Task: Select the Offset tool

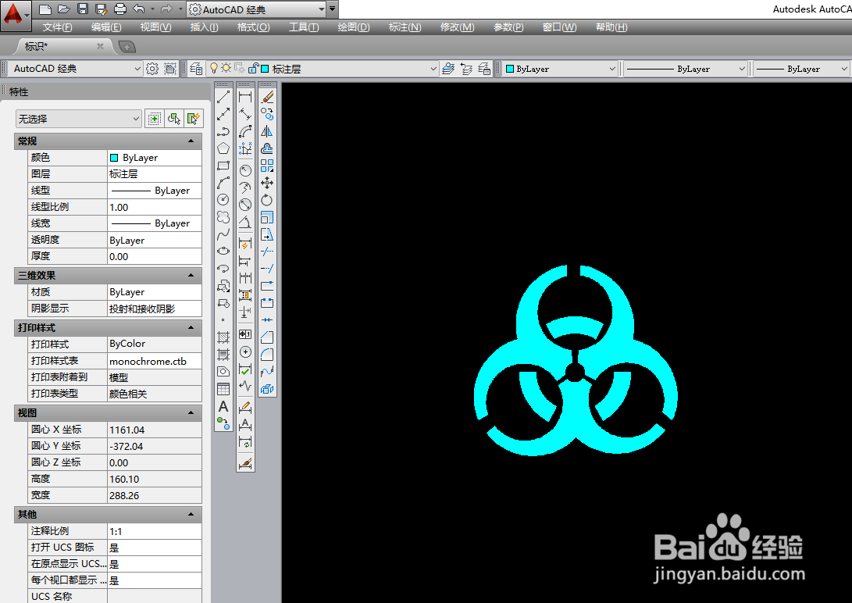Action: pos(267,148)
